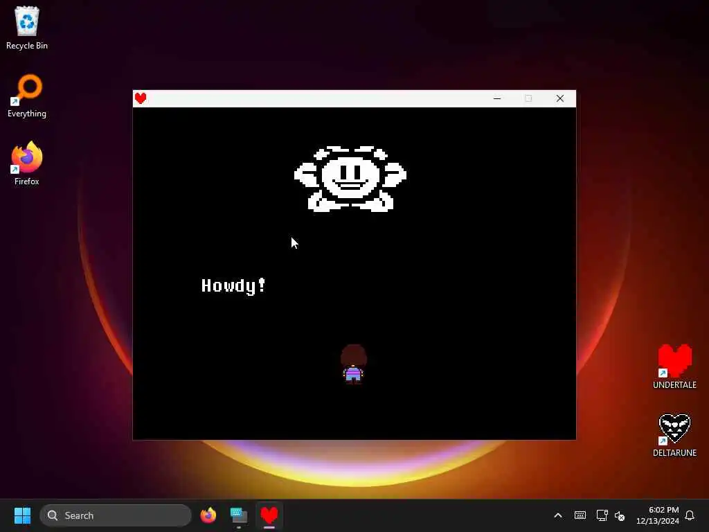Image resolution: width=709 pixels, height=532 pixels.
Task: Expand the hidden system tray icons chevron
Action: pos(558,515)
